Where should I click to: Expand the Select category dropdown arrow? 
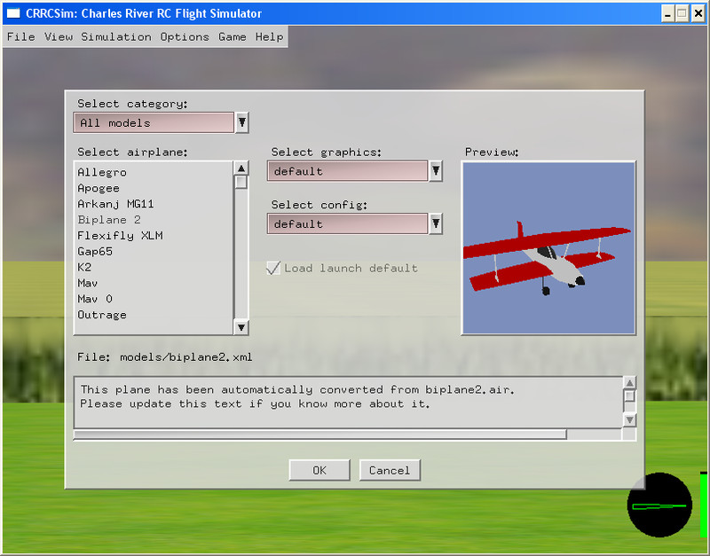(242, 122)
